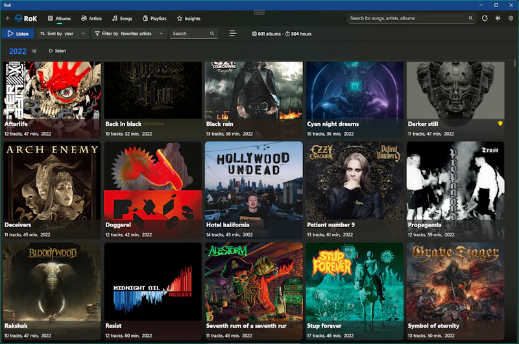
Task: Click the Afterlife album title text
Action: [16, 124]
